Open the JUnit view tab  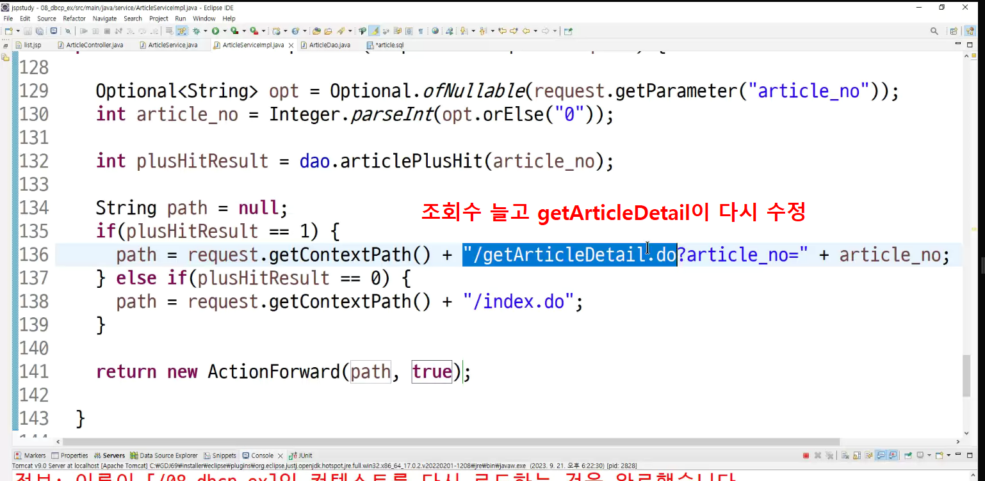click(301, 455)
